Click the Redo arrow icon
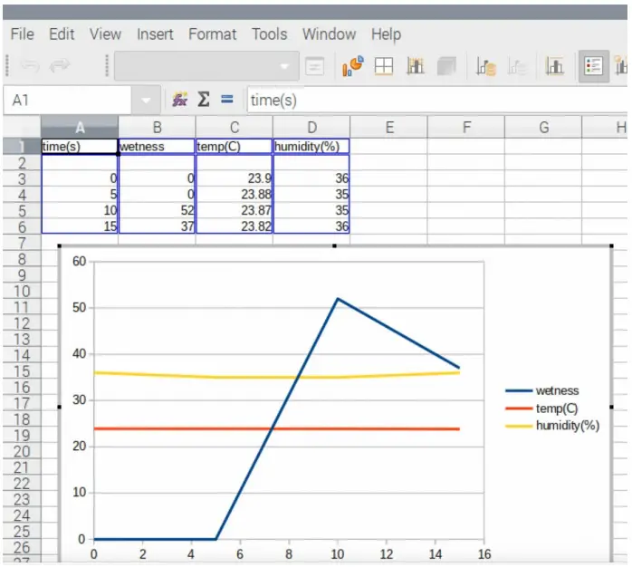 [x=59, y=66]
